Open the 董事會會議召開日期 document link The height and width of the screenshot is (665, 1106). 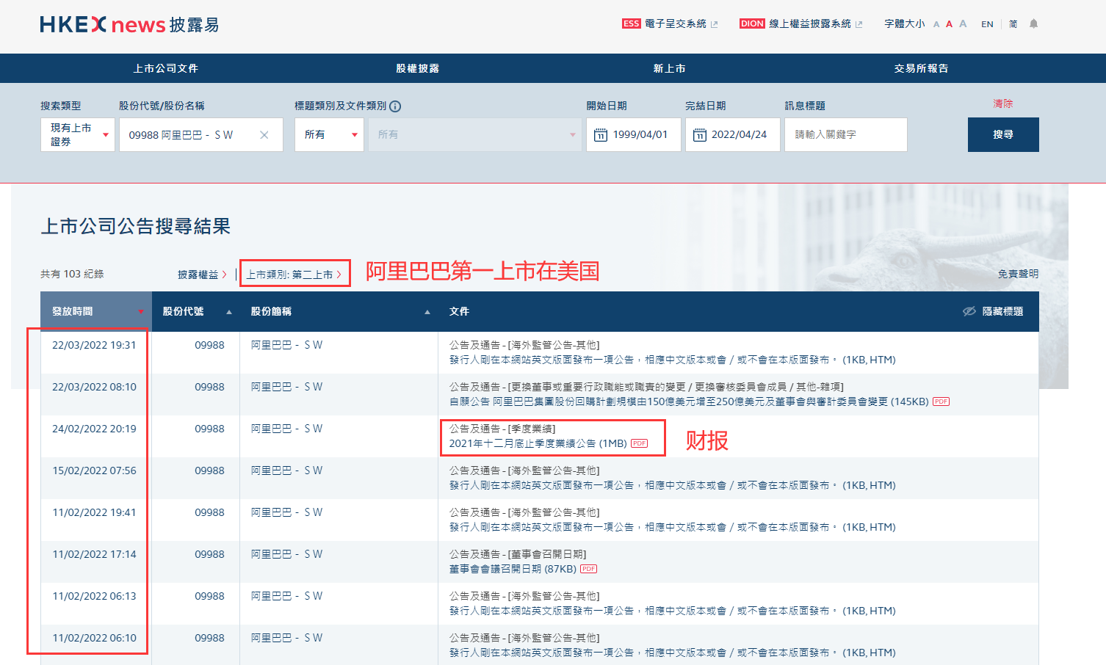(513, 569)
